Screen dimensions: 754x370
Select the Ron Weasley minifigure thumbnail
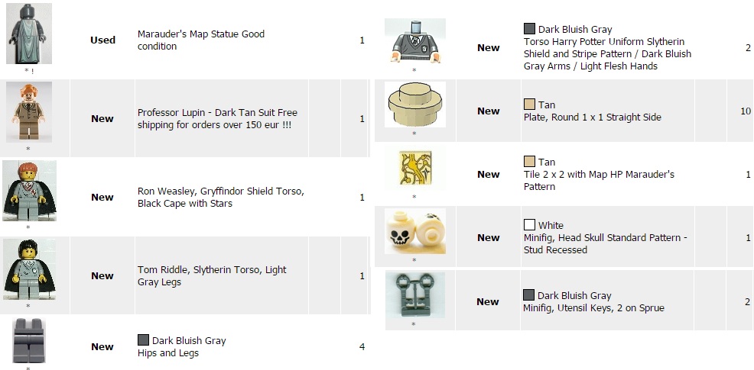[28, 191]
